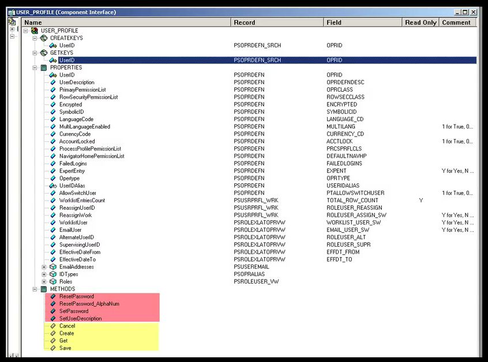Select the SetUserDescription method

[81, 319]
